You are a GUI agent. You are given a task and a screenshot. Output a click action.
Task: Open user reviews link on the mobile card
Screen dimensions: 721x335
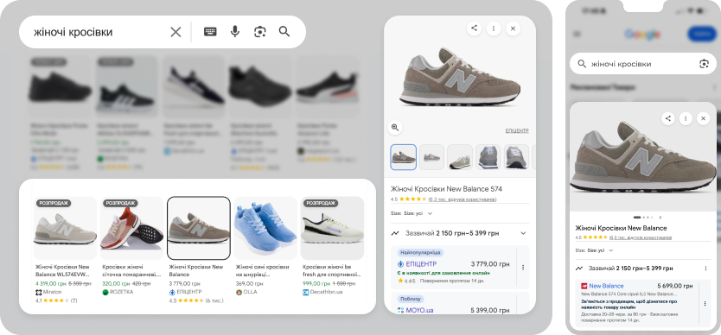tap(640, 237)
